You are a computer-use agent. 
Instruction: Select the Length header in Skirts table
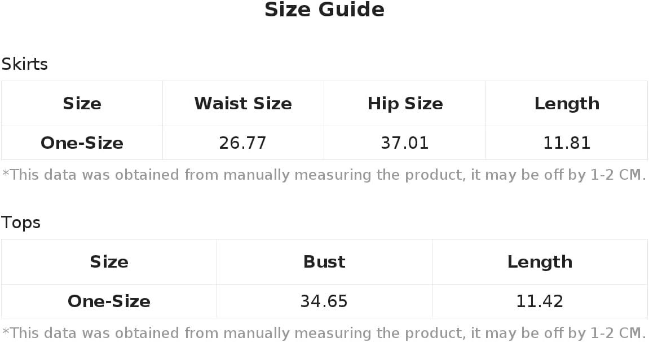tap(567, 104)
